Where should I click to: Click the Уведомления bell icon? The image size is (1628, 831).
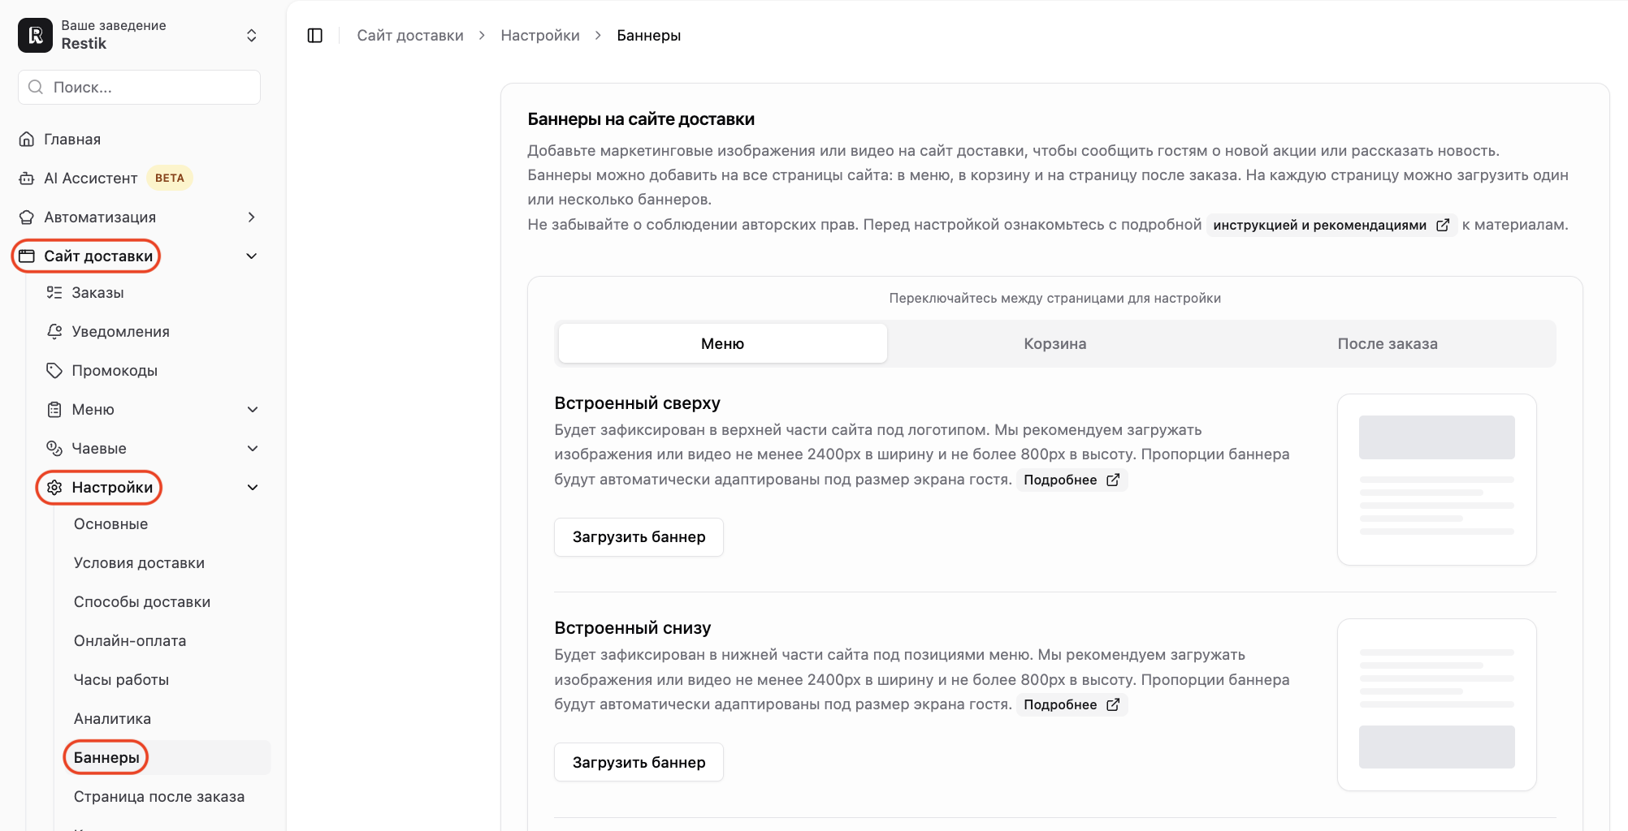(x=54, y=332)
